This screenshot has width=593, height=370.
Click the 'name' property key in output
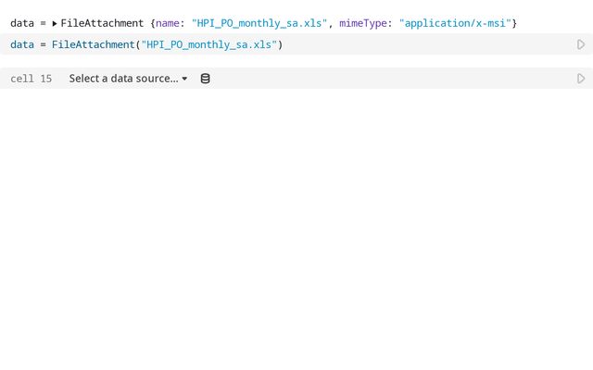click(168, 23)
